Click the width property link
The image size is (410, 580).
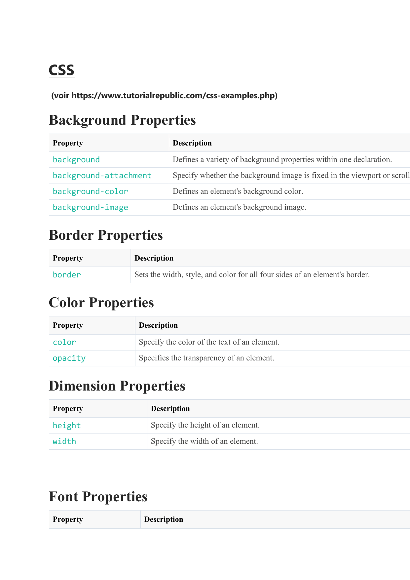tap(64, 441)
